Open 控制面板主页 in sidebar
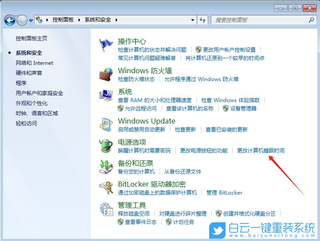 point(32,39)
